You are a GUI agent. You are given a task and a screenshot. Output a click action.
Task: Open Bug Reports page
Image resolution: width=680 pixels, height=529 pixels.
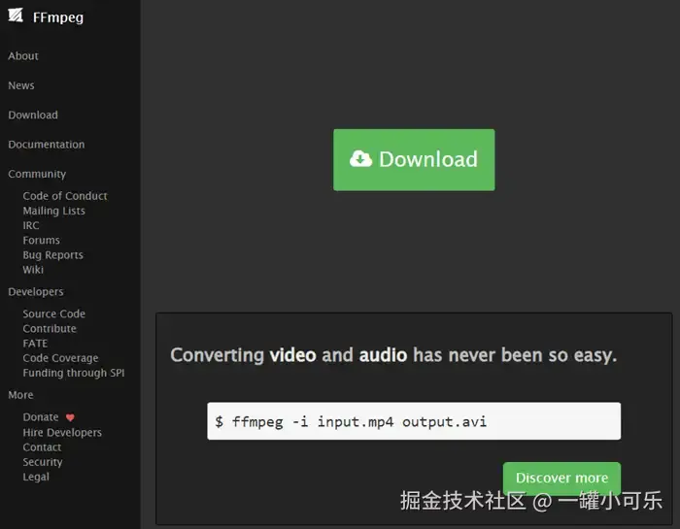52,254
